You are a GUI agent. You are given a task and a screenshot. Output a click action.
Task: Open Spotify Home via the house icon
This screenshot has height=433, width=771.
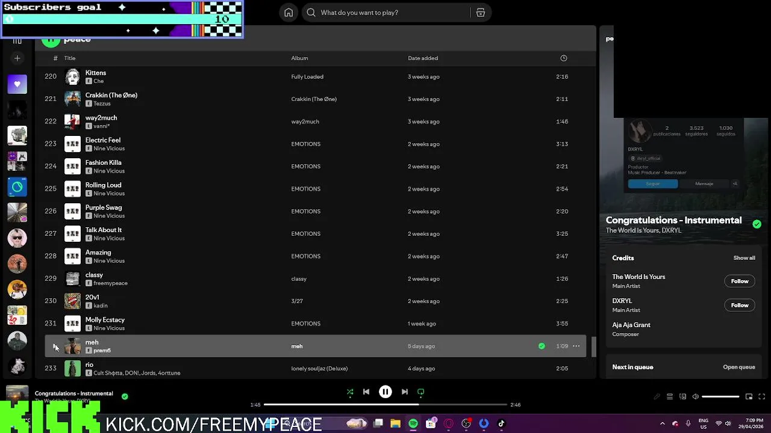pos(289,13)
